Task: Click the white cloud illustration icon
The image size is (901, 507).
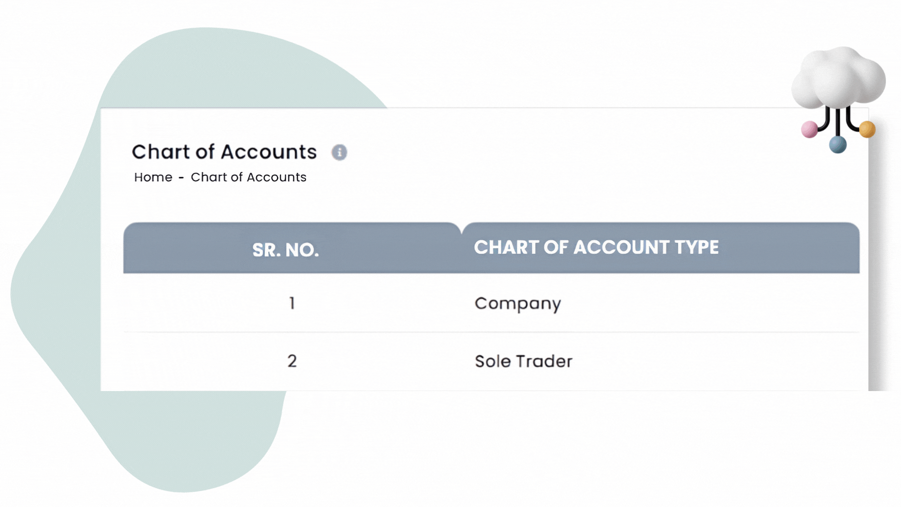Action: [838, 77]
